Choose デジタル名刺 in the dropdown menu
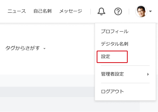The width and height of the screenshot is (158, 112). [x=115, y=44]
